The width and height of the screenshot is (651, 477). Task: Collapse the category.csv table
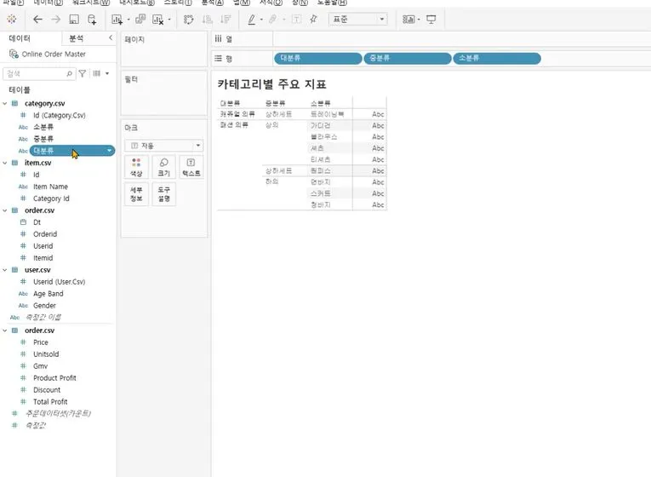pos(5,103)
